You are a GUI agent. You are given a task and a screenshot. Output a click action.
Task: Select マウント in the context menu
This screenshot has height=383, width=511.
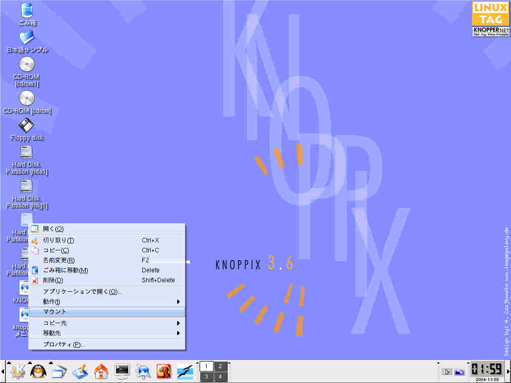coord(107,312)
